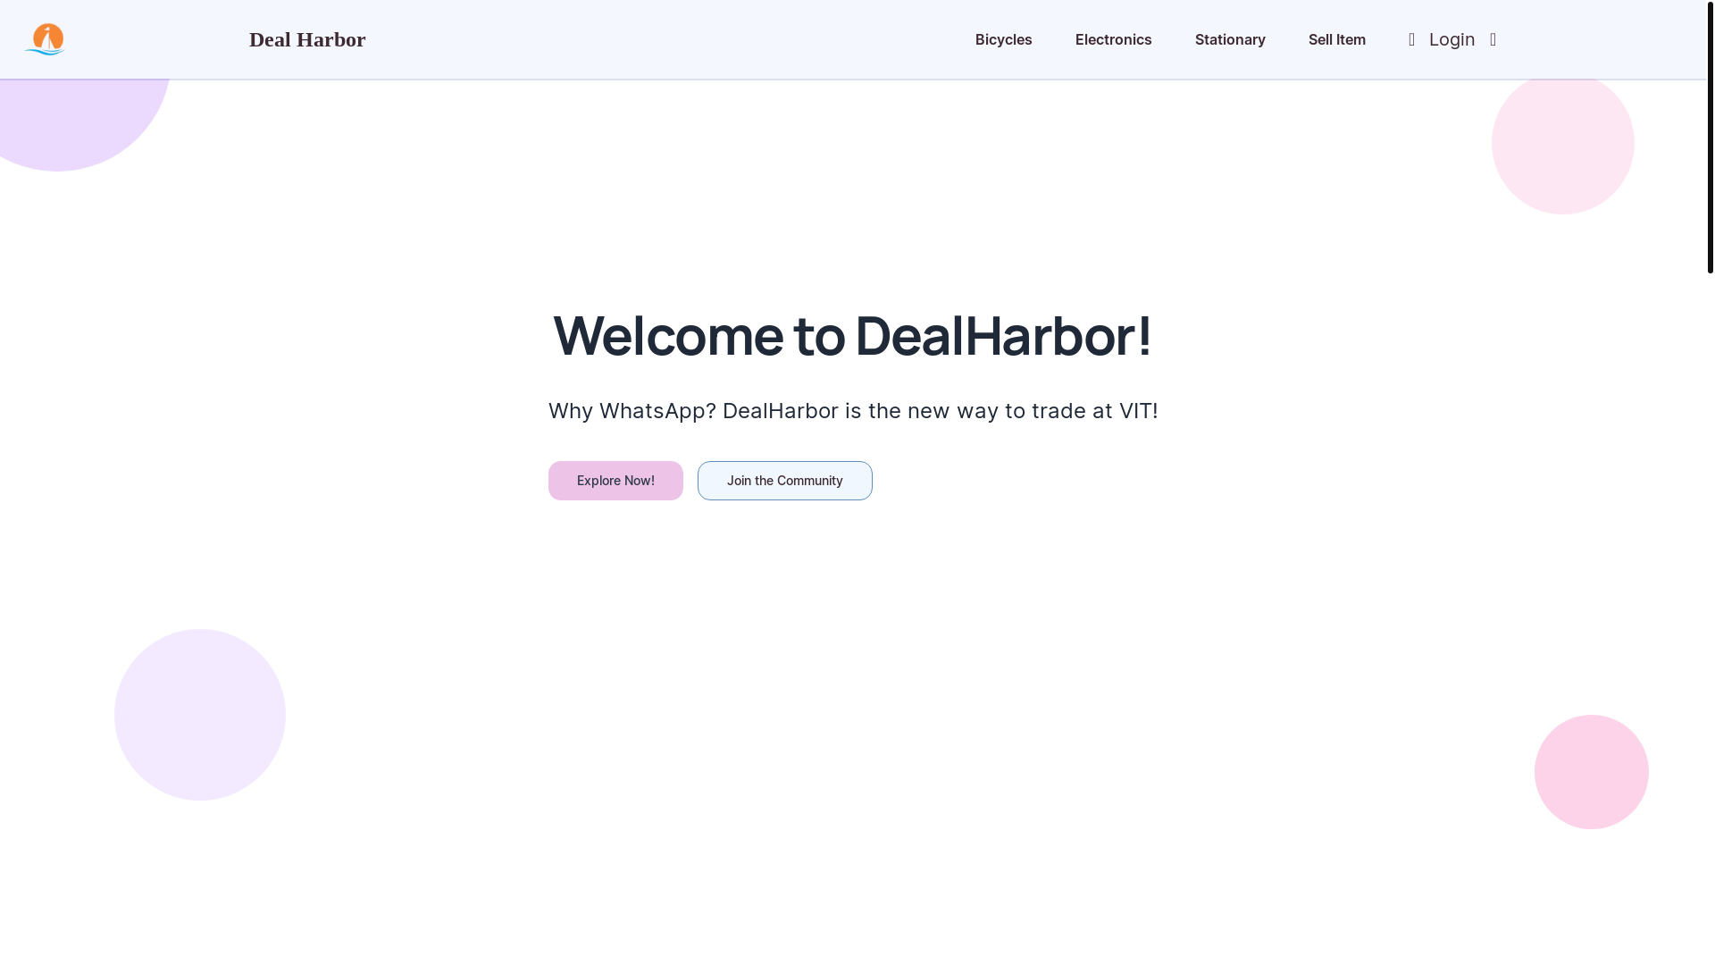
Task: Click the icon right of Login
Action: (1493, 39)
